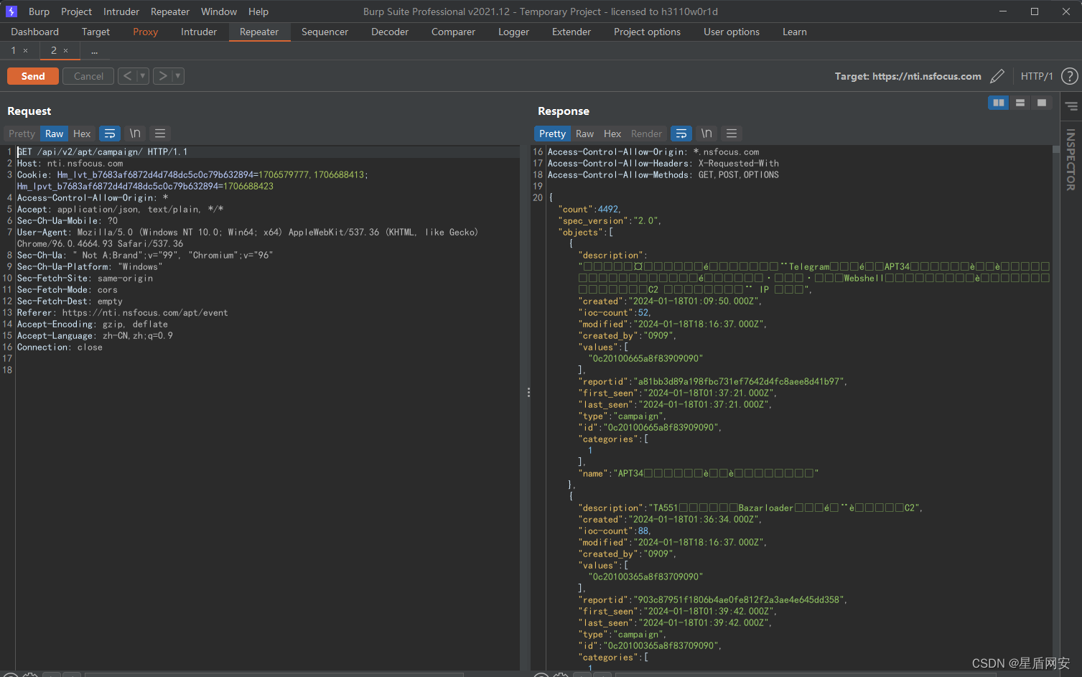Screen dimensions: 1082x677
Task: Show response in Hex view
Action: click(x=612, y=134)
